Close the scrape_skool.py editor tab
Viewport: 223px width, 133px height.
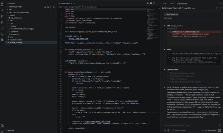[74, 3]
